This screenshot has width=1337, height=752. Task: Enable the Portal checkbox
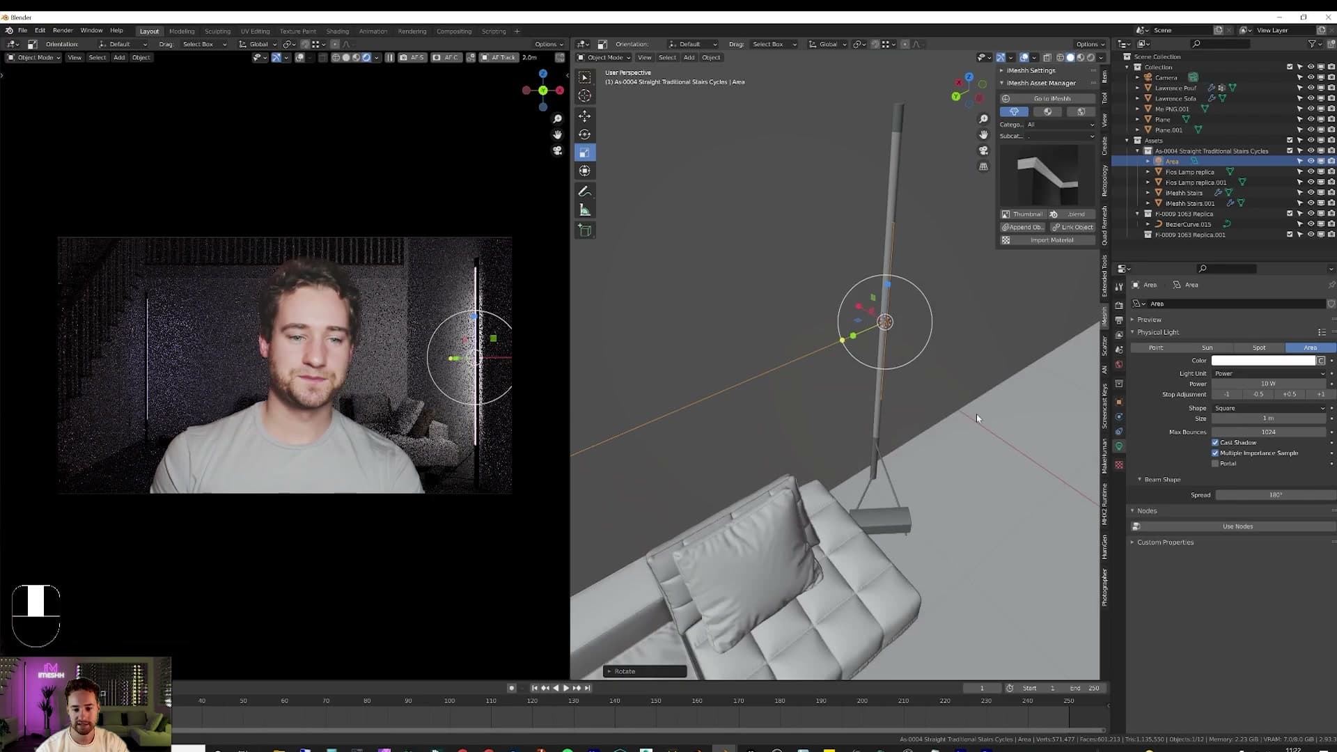coord(1215,464)
